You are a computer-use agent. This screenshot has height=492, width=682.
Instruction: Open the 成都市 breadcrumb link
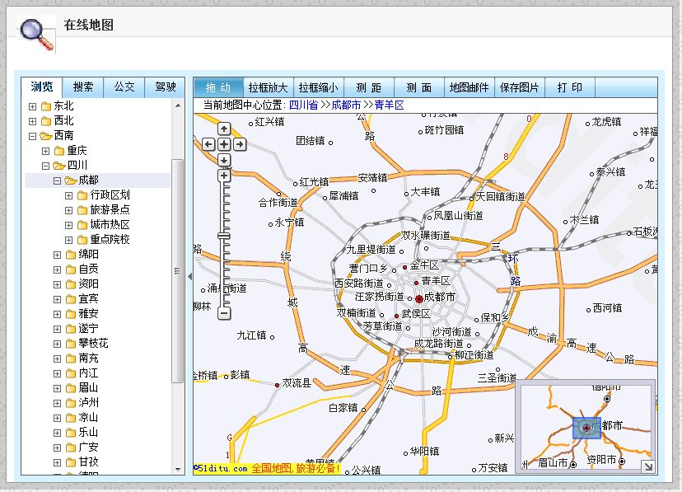[x=346, y=105]
